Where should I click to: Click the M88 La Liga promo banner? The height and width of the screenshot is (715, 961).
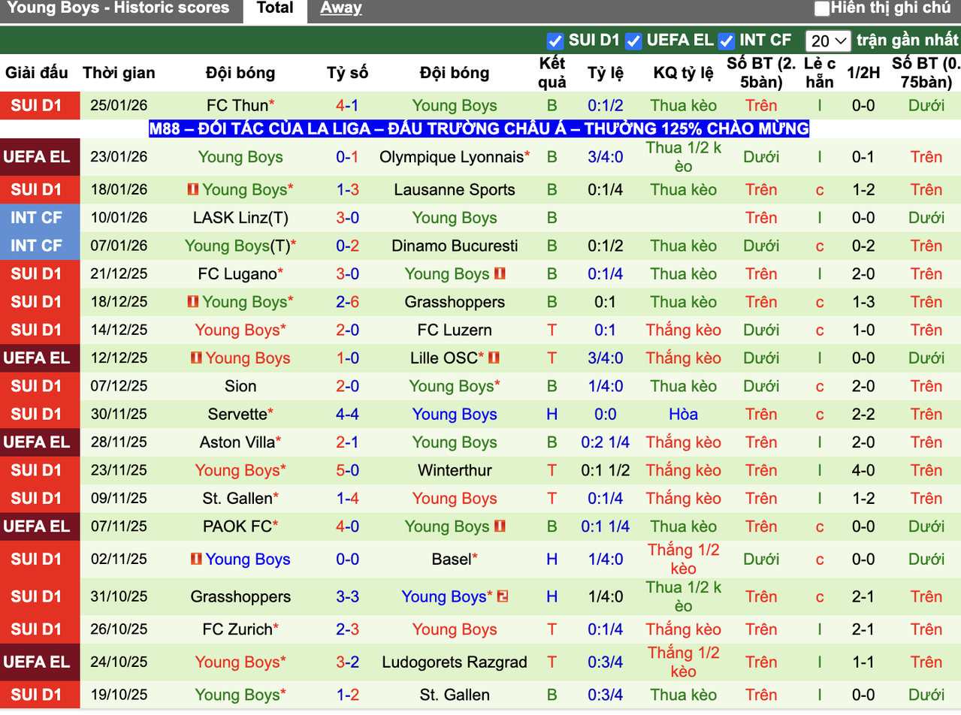pyautogui.click(x=479, y=129)
